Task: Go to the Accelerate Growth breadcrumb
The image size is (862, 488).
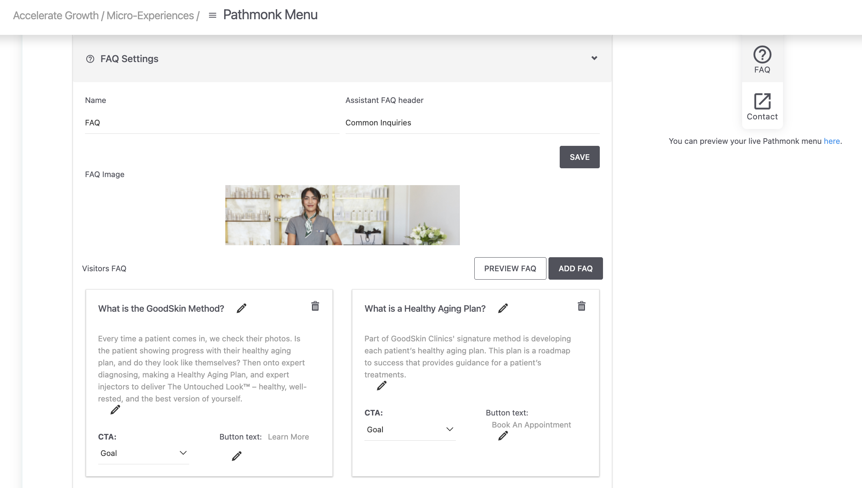Action: pos(56,15)
